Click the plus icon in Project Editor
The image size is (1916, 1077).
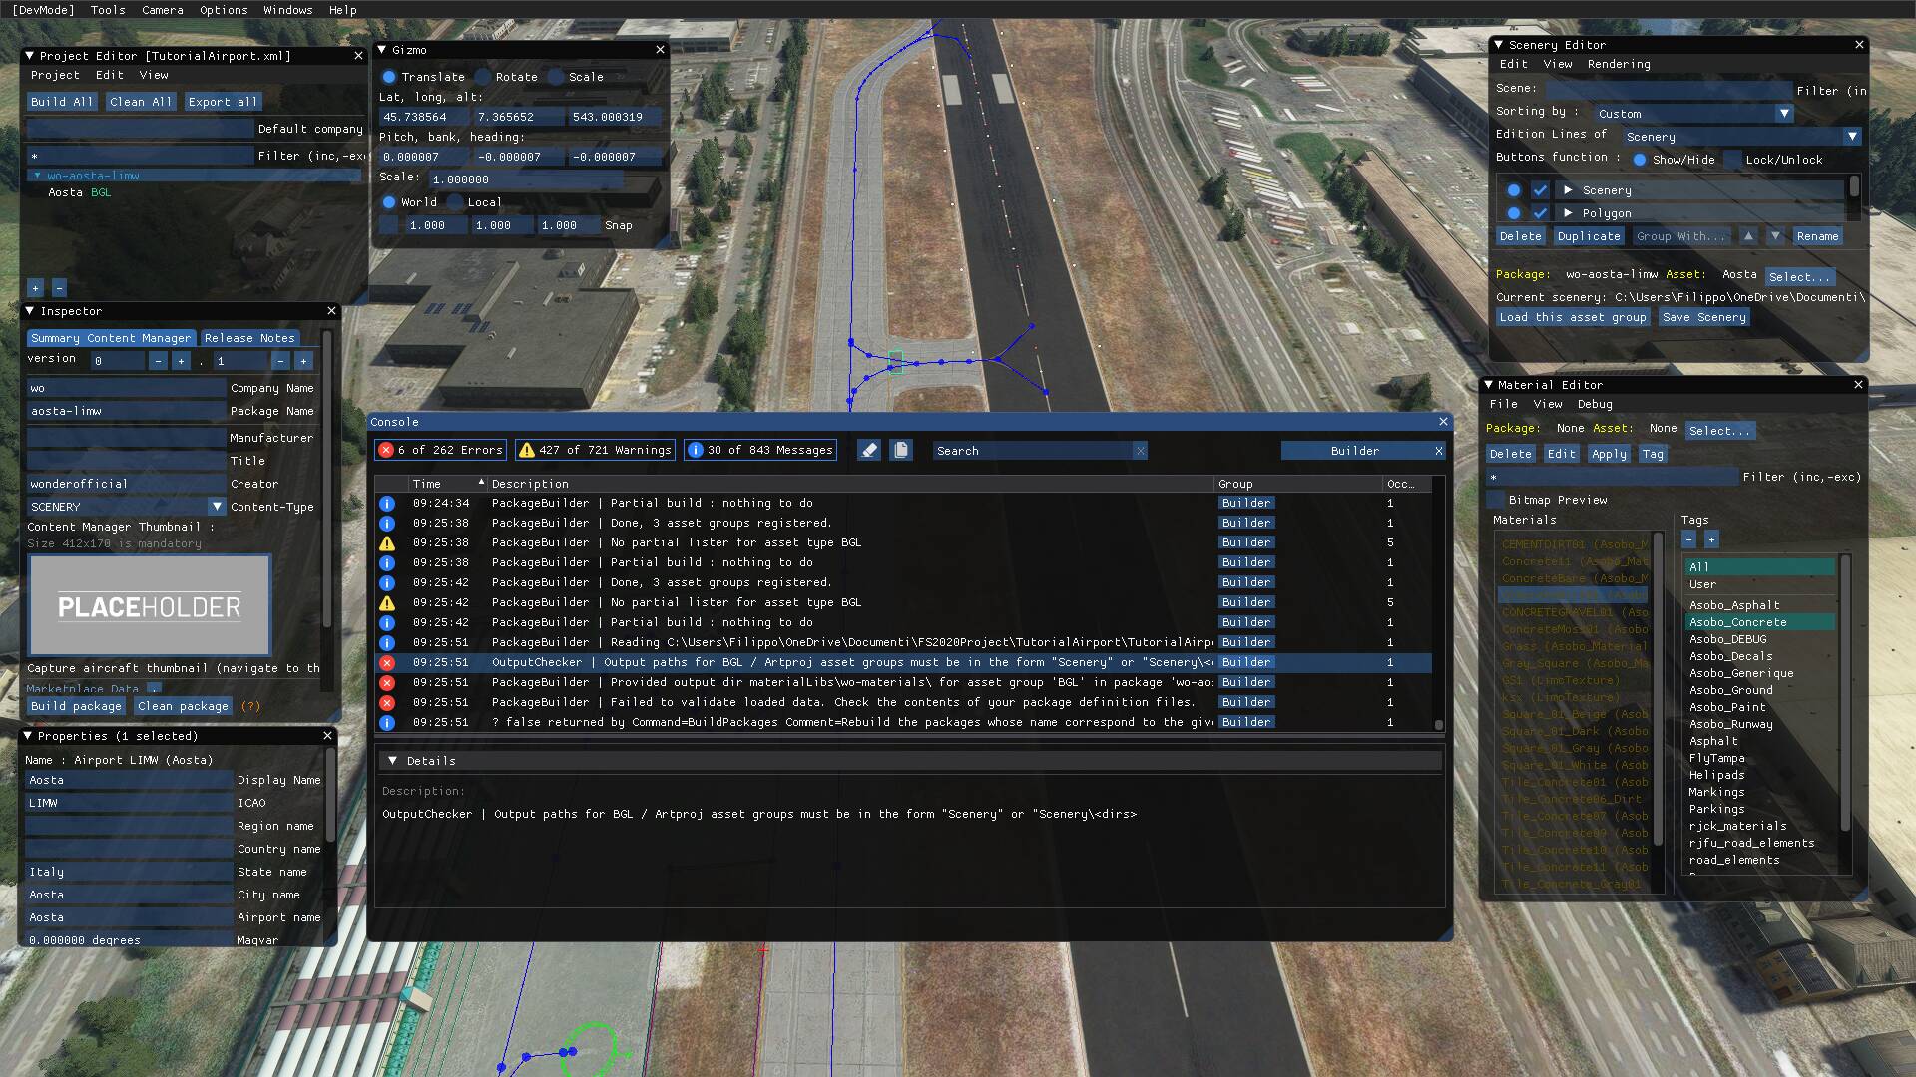[x=35, y=288]
